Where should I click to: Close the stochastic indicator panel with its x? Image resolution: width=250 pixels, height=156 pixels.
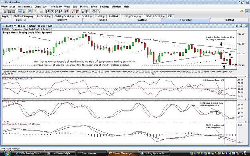pyautogui.click(x=246, y=99)
